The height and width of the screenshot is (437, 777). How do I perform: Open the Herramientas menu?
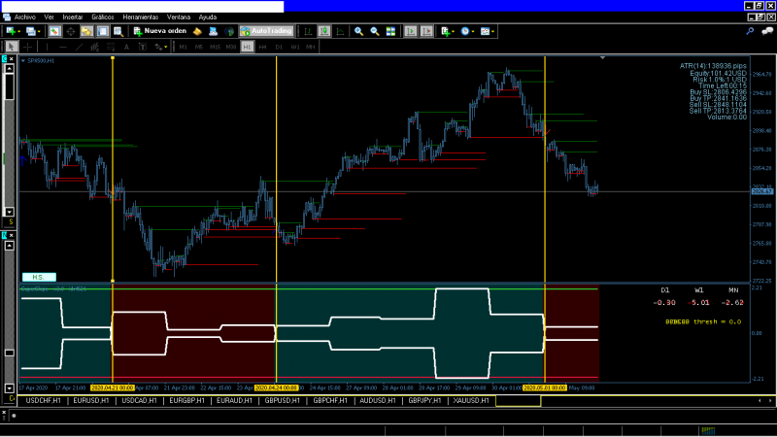[140, 17]
